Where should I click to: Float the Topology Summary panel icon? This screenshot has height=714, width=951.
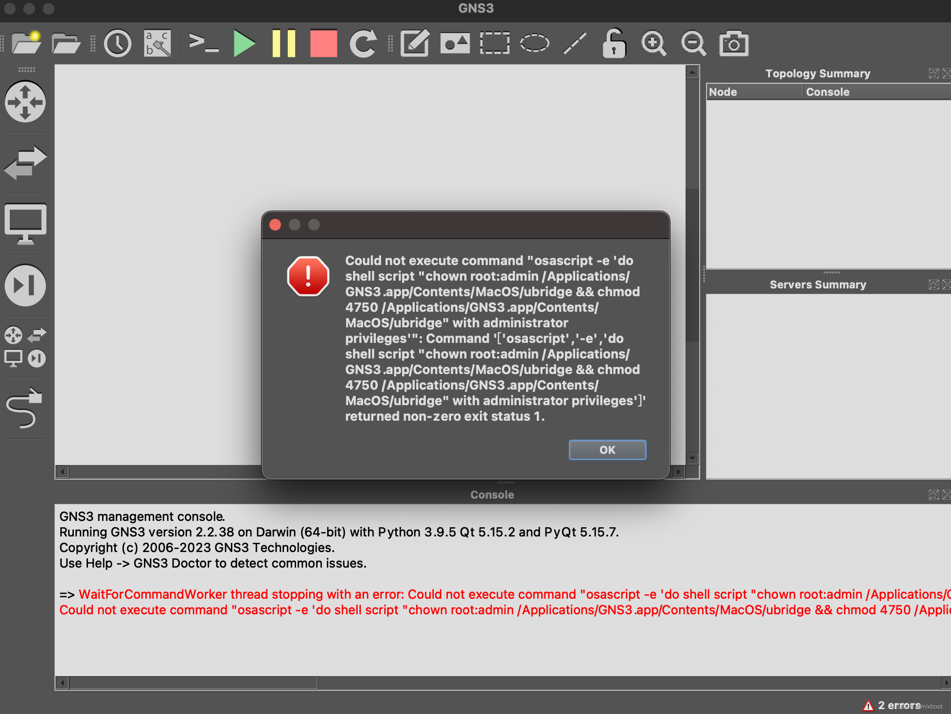933,73
